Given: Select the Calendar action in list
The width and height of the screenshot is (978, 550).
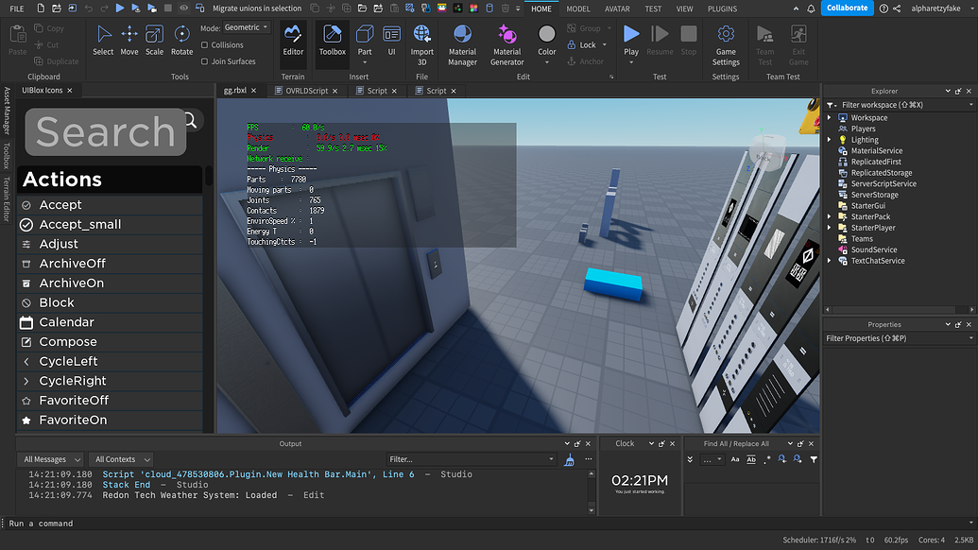Looking at the screenshot, I should 66,322.
